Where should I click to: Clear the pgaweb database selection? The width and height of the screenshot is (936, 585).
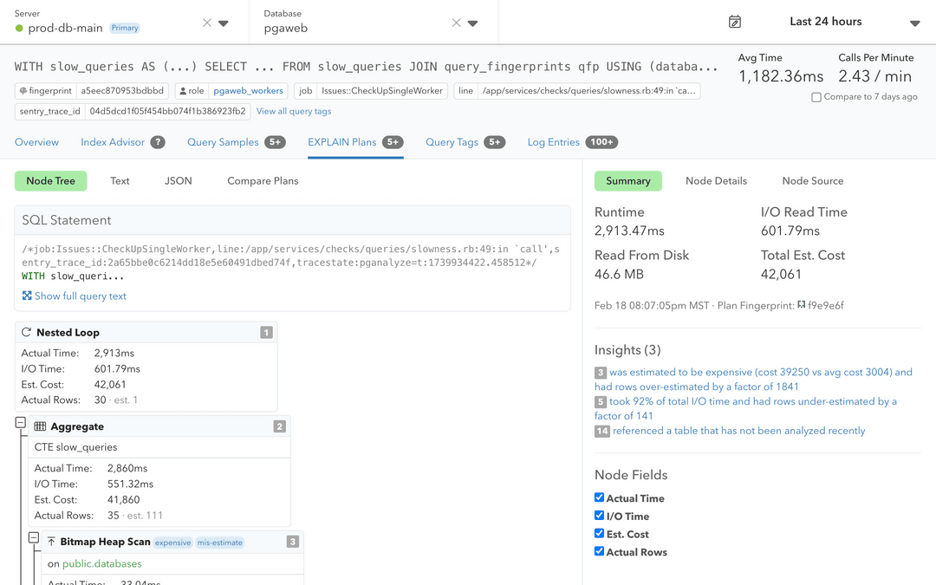point(456,23)
